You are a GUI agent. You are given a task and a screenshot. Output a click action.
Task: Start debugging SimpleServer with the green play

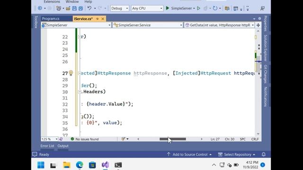168,8
